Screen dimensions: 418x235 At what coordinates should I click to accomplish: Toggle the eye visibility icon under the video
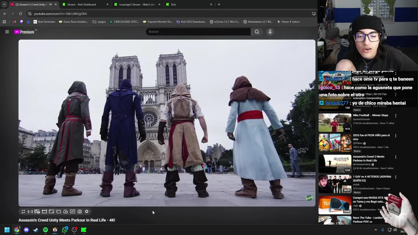click(37, 211)
